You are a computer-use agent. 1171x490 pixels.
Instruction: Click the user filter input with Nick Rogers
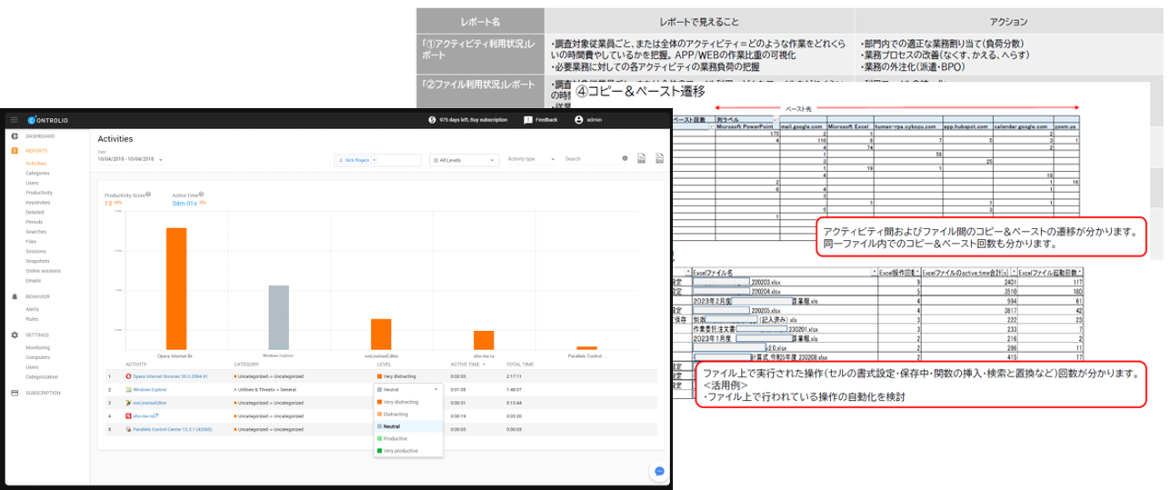[377, 159]
